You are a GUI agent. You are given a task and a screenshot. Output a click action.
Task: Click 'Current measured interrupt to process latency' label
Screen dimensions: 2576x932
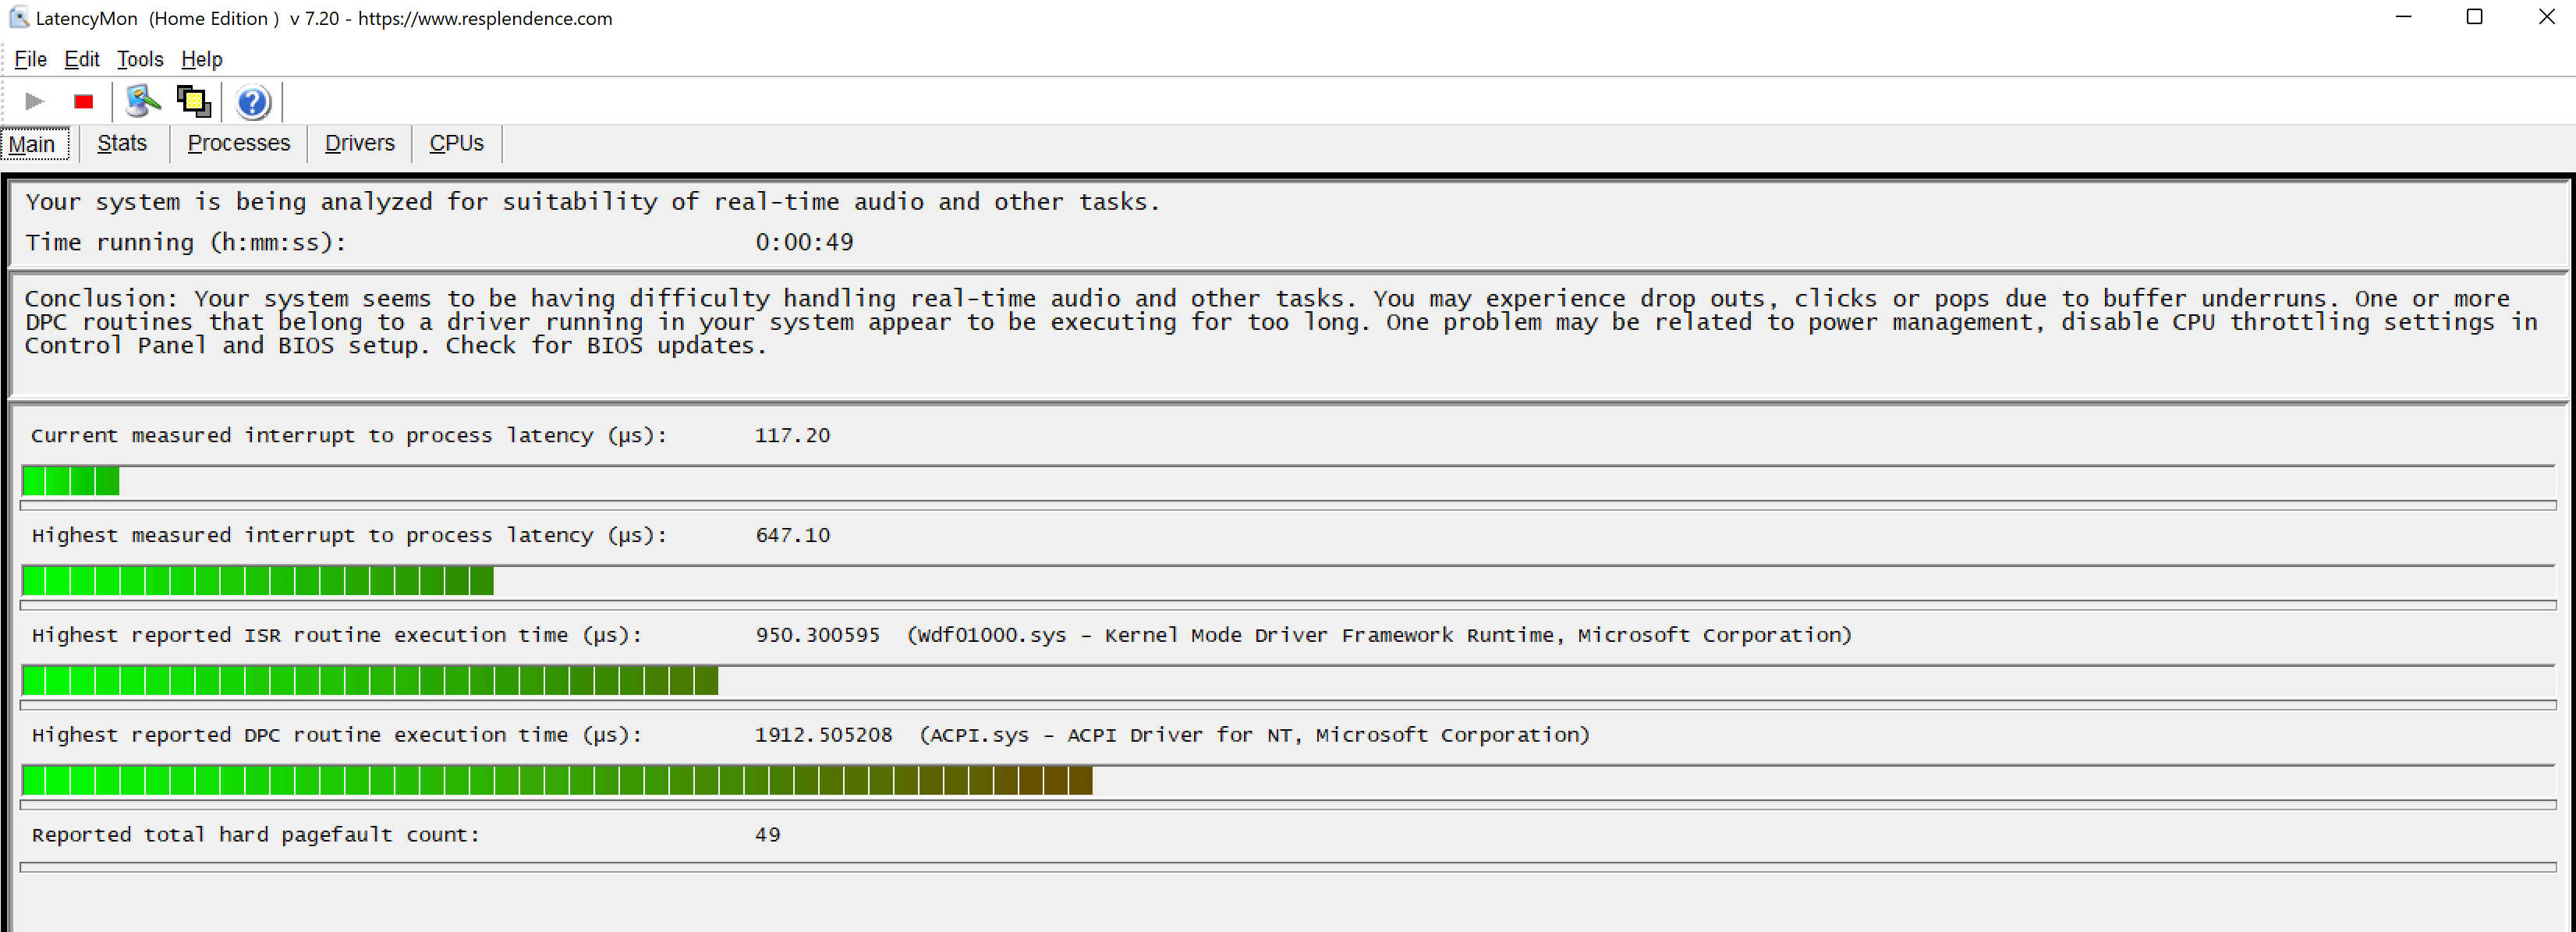pyautogui.click(x=349, y=435)
